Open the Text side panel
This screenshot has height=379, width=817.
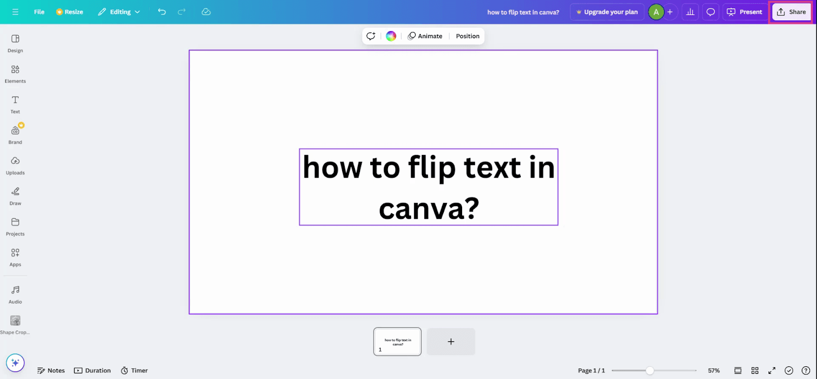[x=15, y=105]
